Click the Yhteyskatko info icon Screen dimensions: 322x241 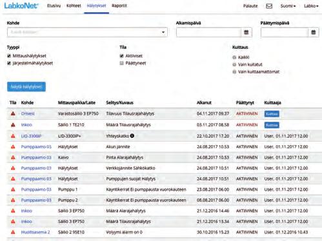132,136
